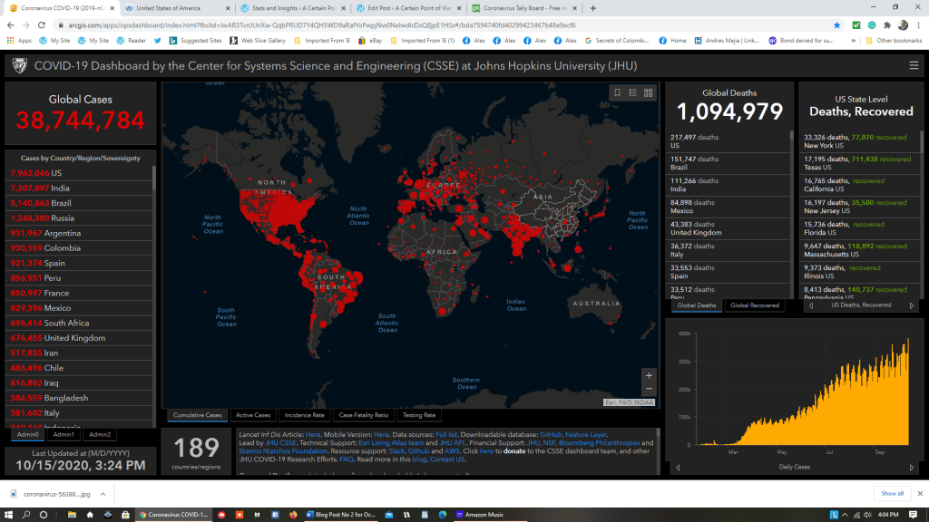Zoom in on the map with plus
929x522 pixels.
pos(648,375)
